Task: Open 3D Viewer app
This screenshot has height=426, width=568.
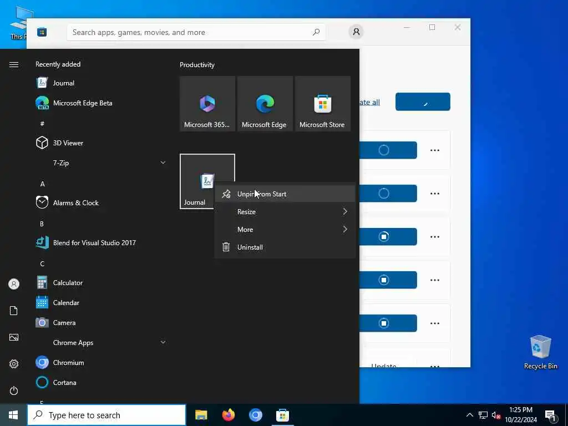Action: point(101,143)
